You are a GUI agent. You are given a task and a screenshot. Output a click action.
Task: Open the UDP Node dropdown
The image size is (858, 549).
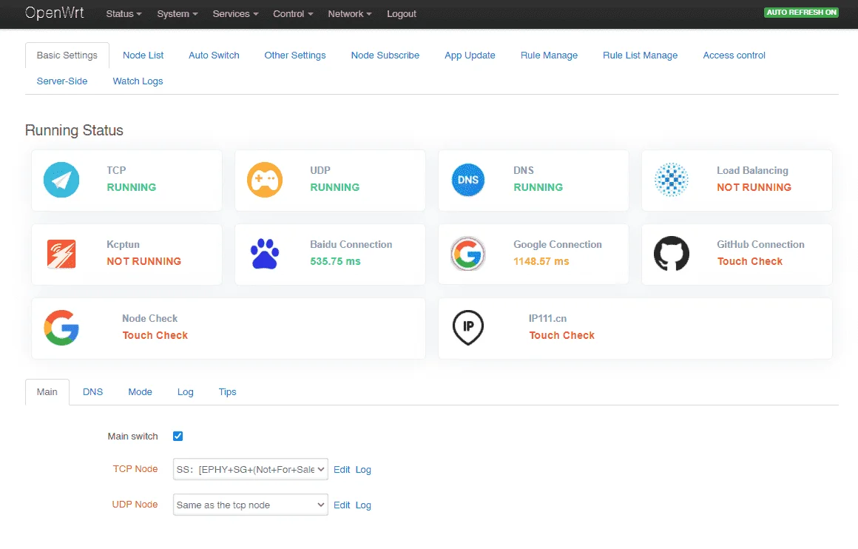[x=251, y=505]
